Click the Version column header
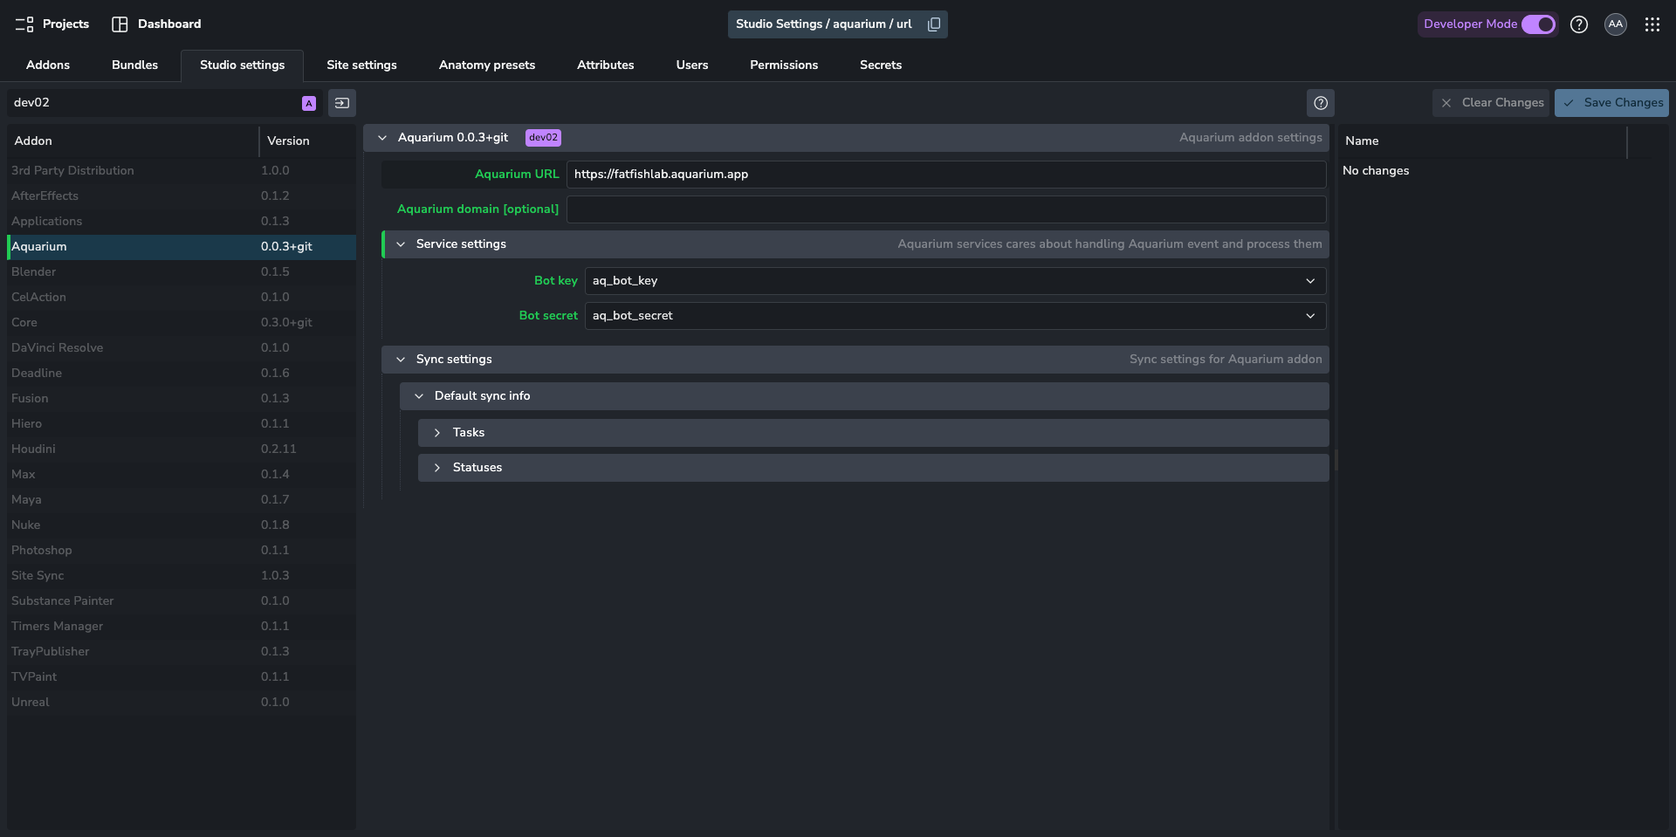 tap(307, 141)
